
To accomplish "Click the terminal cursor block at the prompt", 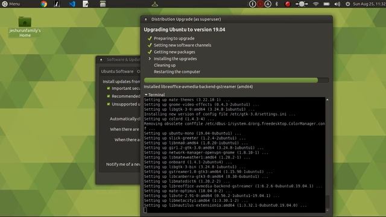I will 145,210.
